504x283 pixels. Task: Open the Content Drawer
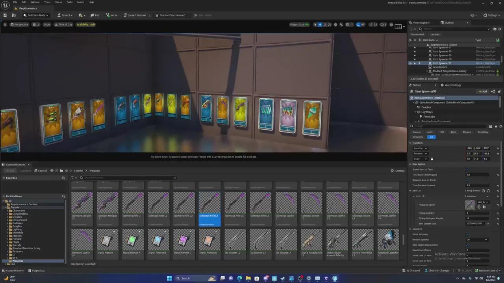[13, 270]
